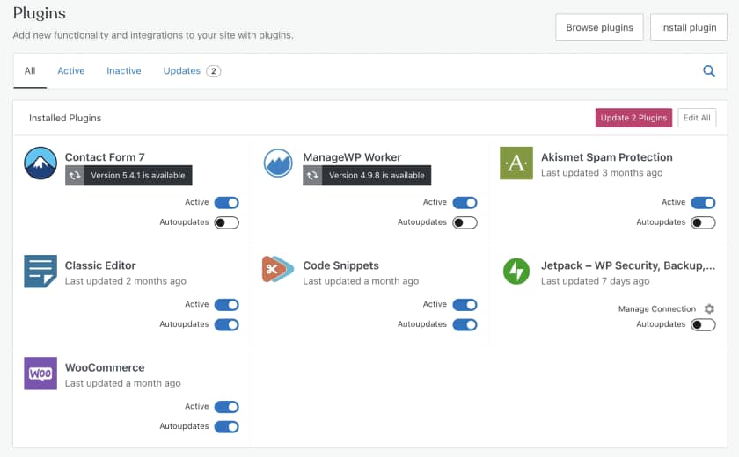This screenshot has width=739, height=457.
Task: Update Contact Form 7 to version 5.4.1
Action: click(x=128, y=176)
